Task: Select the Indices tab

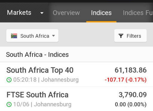Action: [x=101, y=13]
